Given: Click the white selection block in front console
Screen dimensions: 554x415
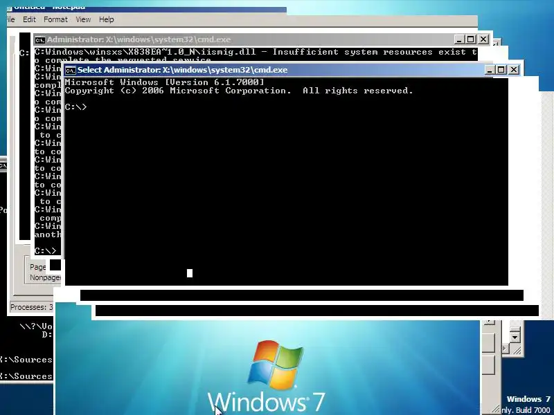Looking at the screenshot, I should coord(190,273).
